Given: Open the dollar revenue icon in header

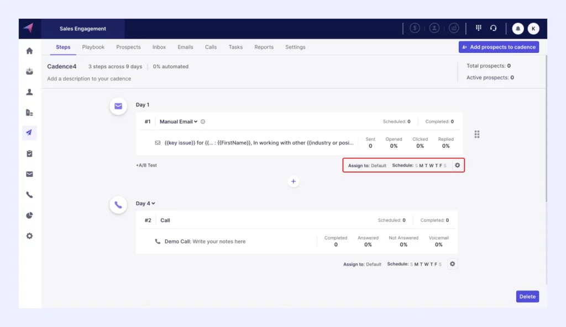Looking at the screenshot, I should (x=415, y=28).
